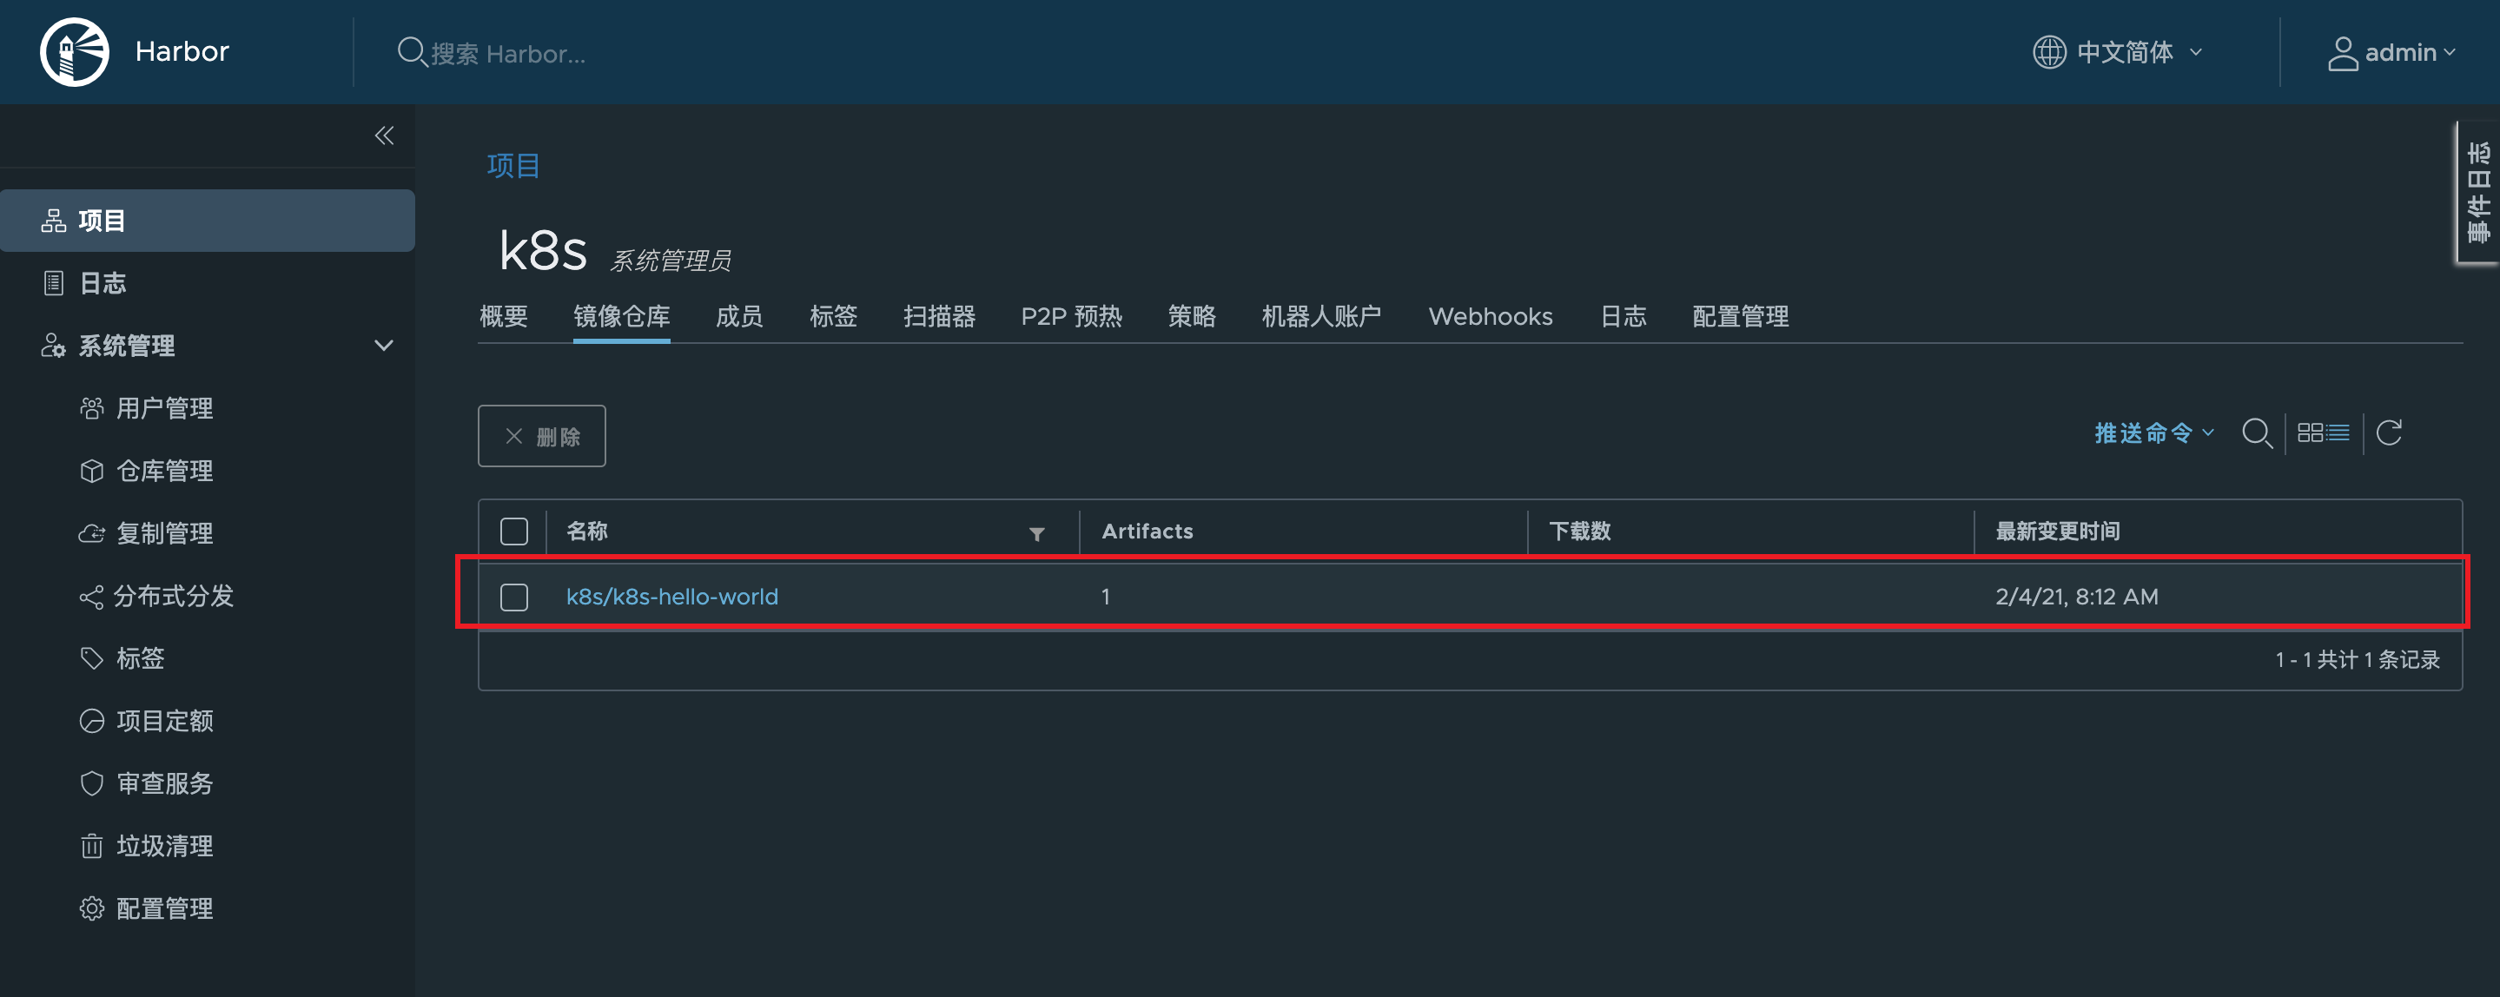
Task: Click the globe language icon
Action: pyautogui.click(x=2048, y=51)
